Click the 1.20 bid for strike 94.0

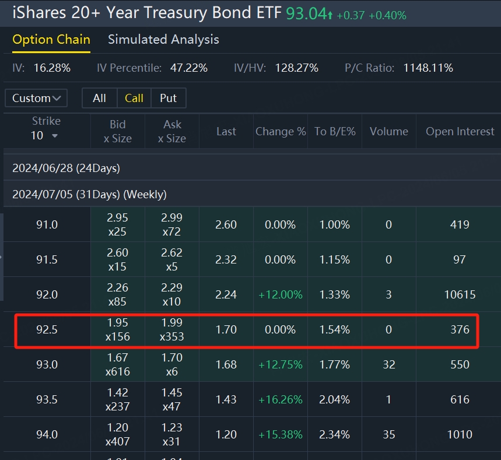(x=117, y=428)
